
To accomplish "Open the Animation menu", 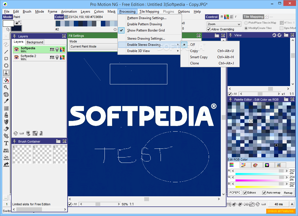I will coord(69,12).
